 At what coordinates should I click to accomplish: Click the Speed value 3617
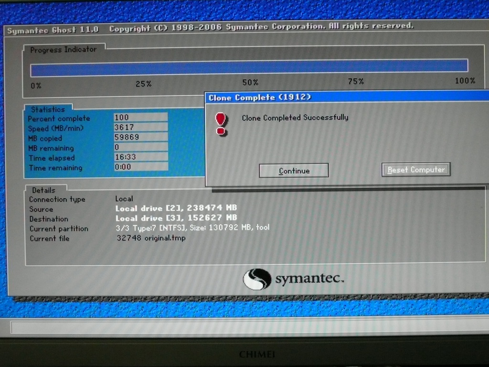coord(140,127)
